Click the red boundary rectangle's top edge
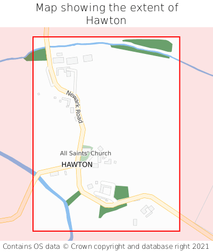 coord(106,37)
